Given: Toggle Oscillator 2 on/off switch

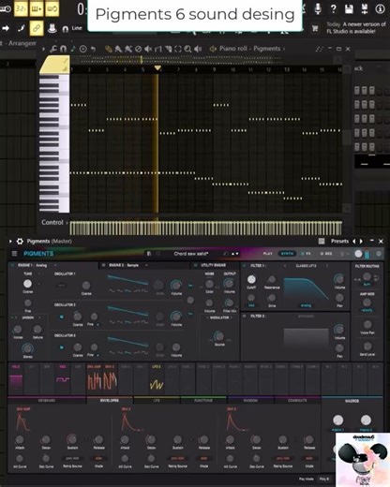Looking at the screenshot, I should pos(62,317).
